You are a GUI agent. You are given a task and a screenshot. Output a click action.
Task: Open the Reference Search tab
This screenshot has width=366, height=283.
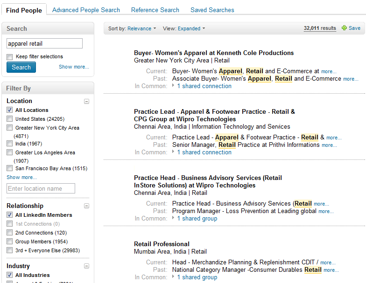(x=155, y=10)
